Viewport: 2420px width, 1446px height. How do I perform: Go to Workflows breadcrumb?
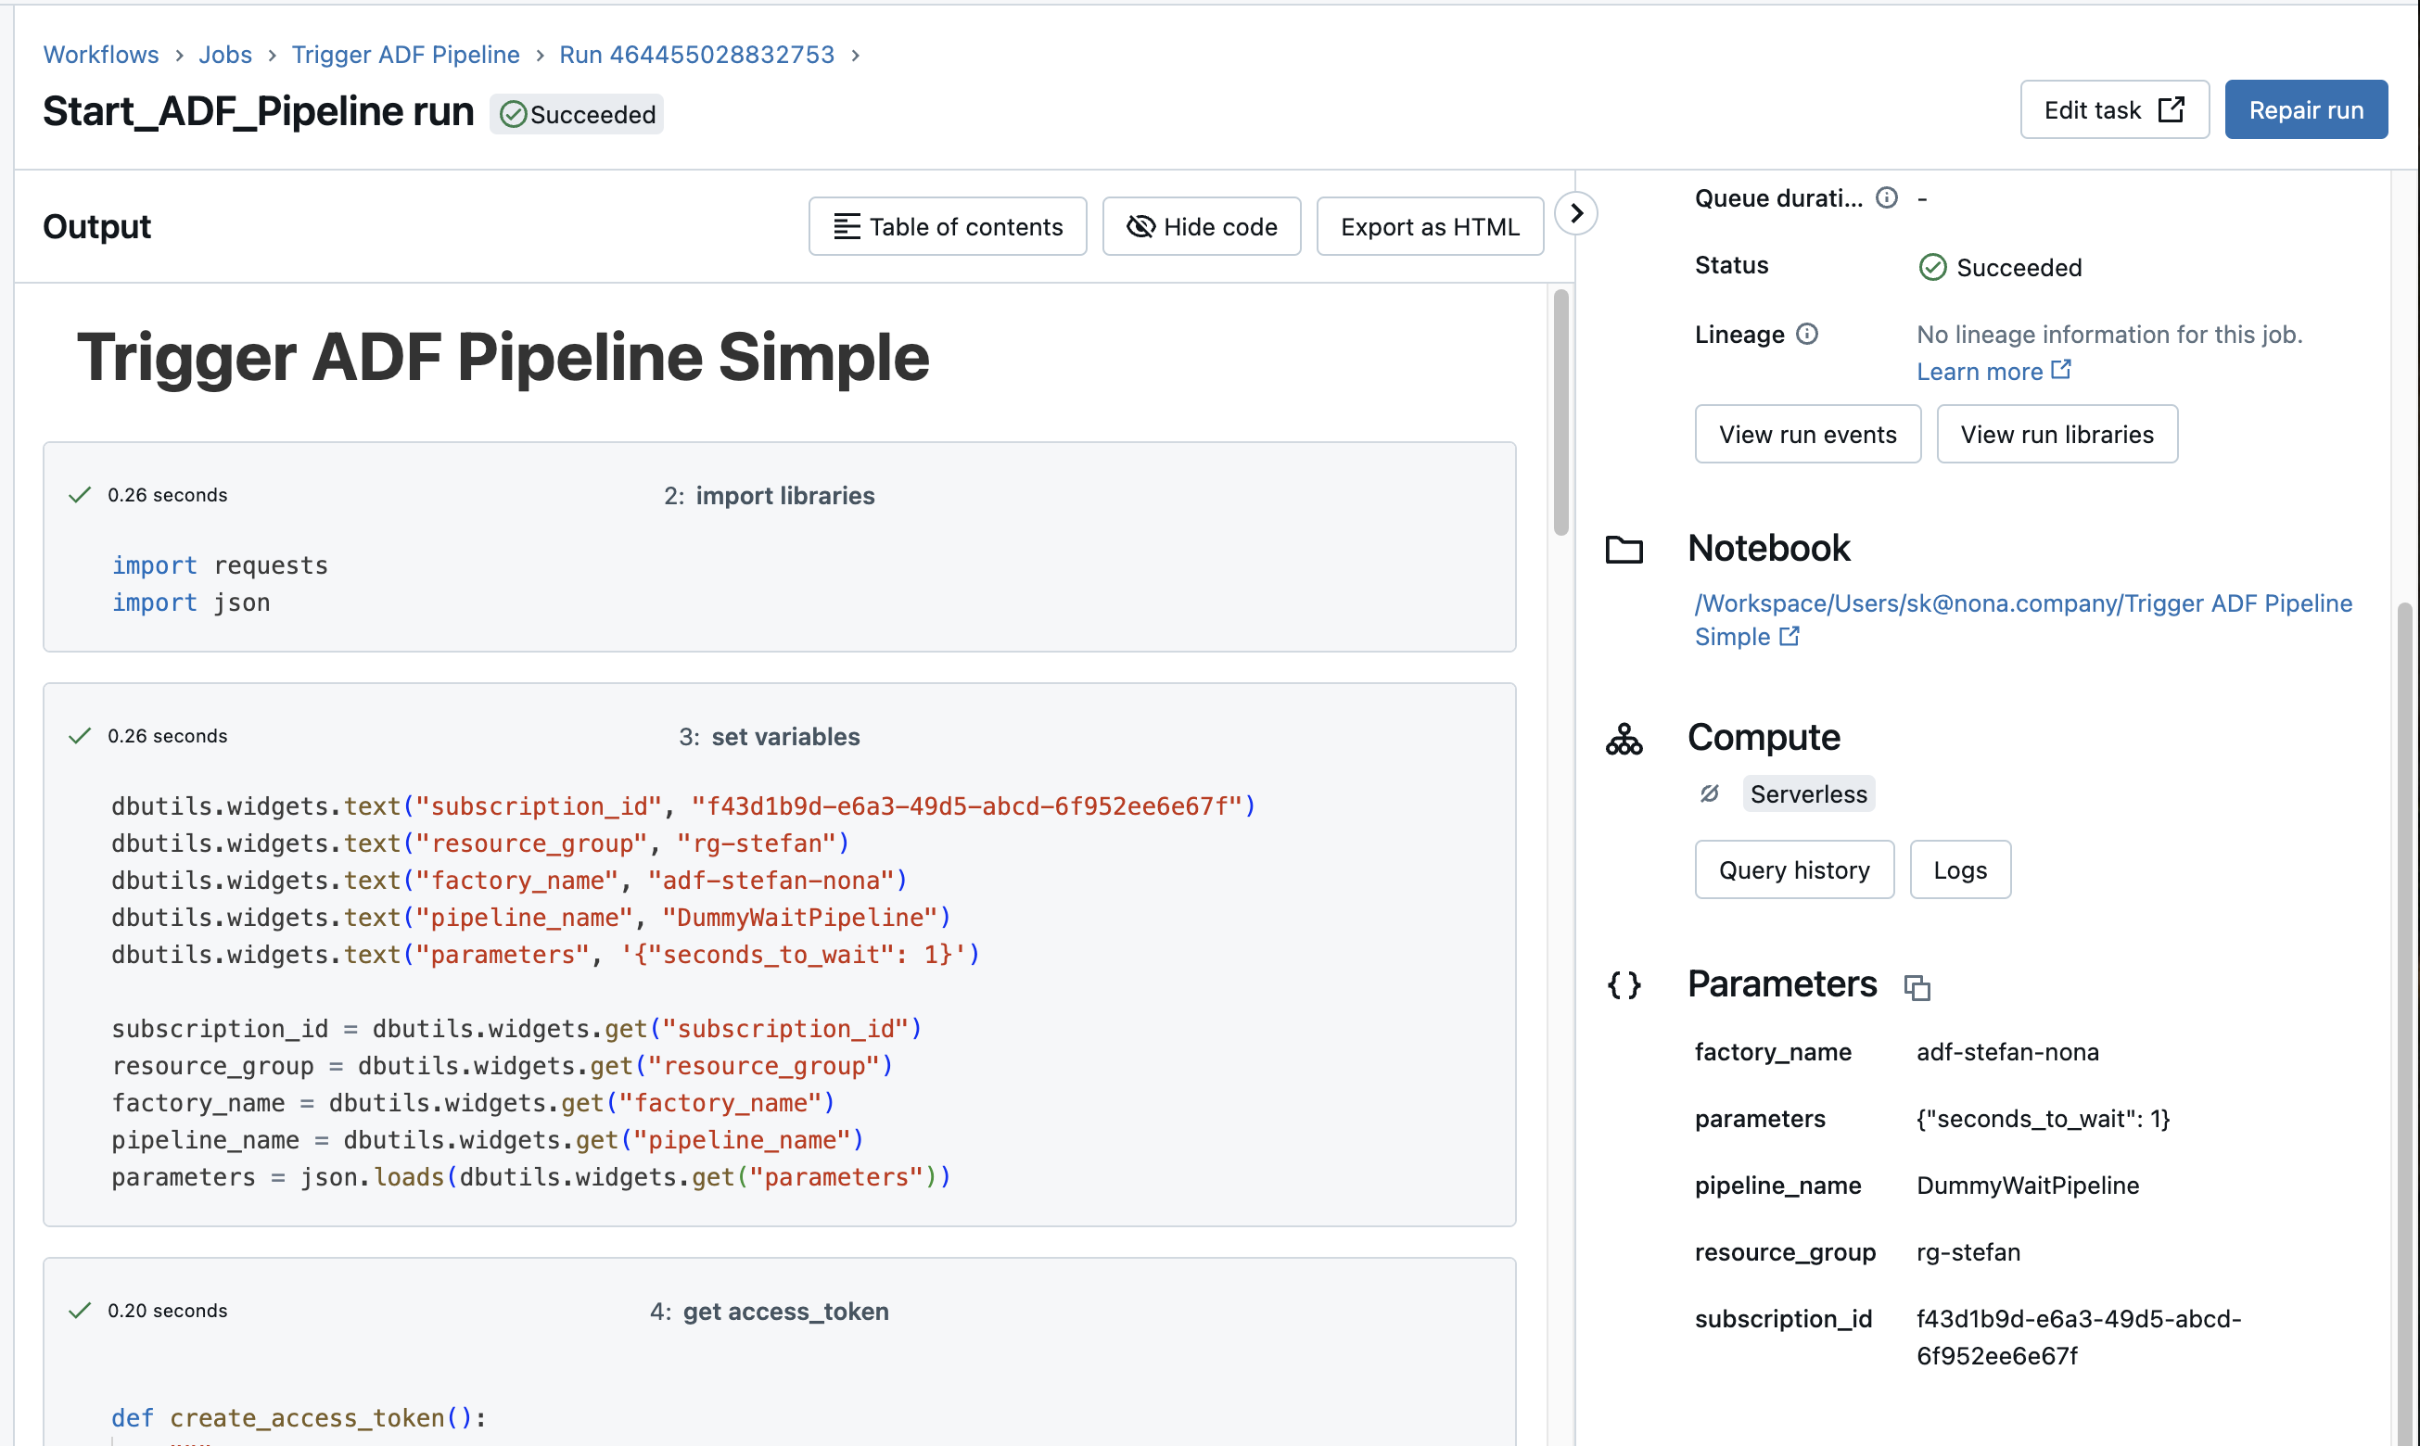pos(100,55)
